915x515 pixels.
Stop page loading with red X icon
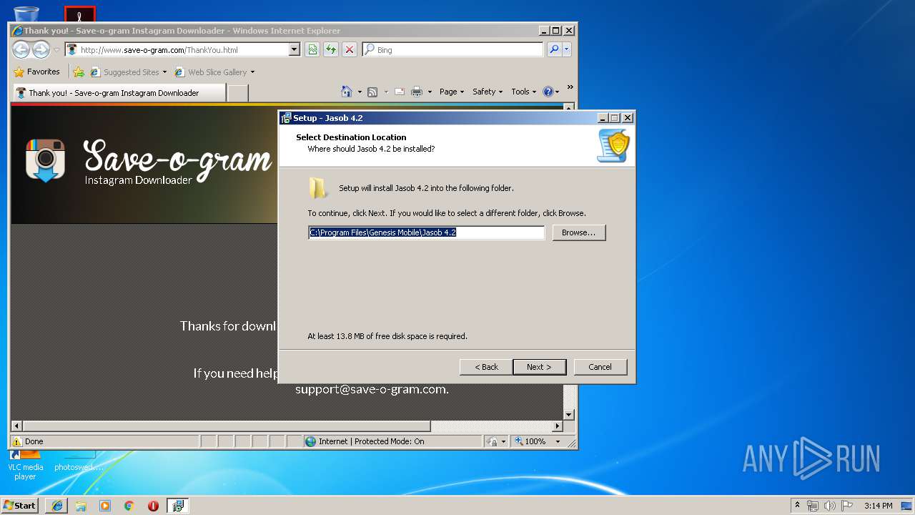[349, 49]
